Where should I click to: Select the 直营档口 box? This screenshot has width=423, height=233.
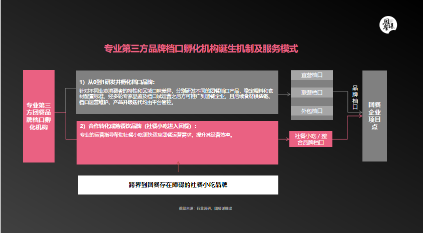pyautogui.click(x=312, y=75)
